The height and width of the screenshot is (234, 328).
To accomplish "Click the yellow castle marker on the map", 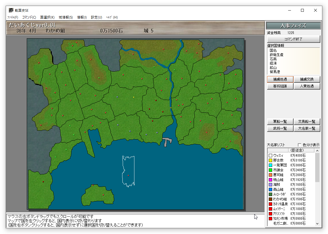I will coord(134,97).
